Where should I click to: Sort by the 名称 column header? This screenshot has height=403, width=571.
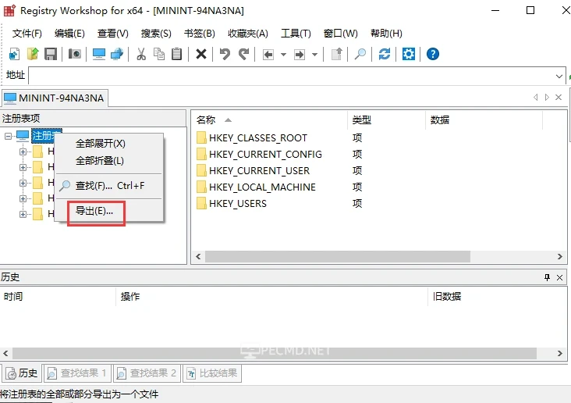tap(269, 120)
